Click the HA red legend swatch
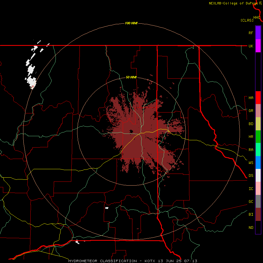Screen dimensions: 263x263 pos(258,98)
